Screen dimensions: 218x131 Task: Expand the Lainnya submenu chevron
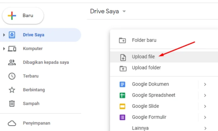(x=205, y=128)
